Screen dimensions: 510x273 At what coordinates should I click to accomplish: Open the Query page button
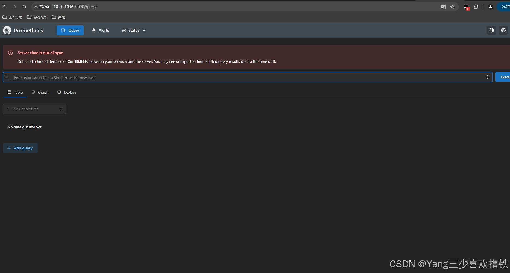click(70, 30)
